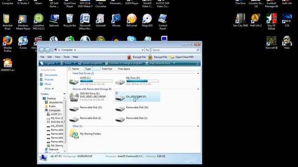Open the Edit menu

click(x=50, y=57)
